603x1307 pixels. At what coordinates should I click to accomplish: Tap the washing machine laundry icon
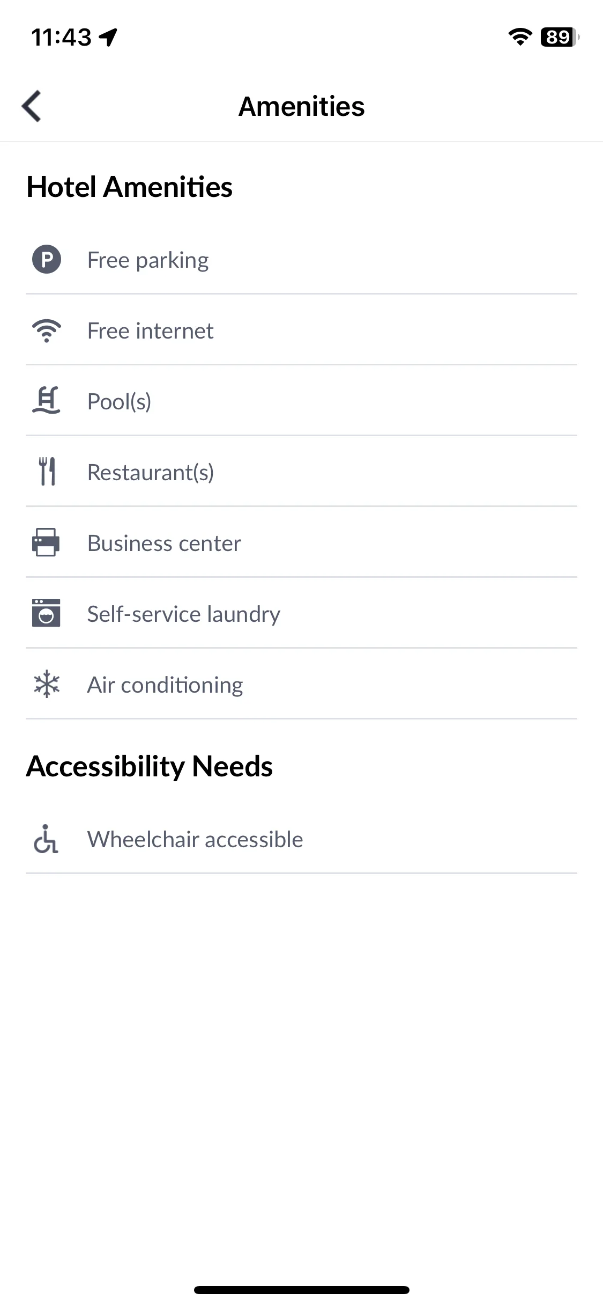click(x=46, y=613)
